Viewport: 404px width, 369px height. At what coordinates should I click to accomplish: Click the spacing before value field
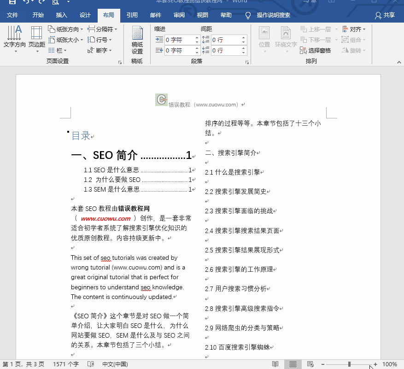(x=226, y=40)
